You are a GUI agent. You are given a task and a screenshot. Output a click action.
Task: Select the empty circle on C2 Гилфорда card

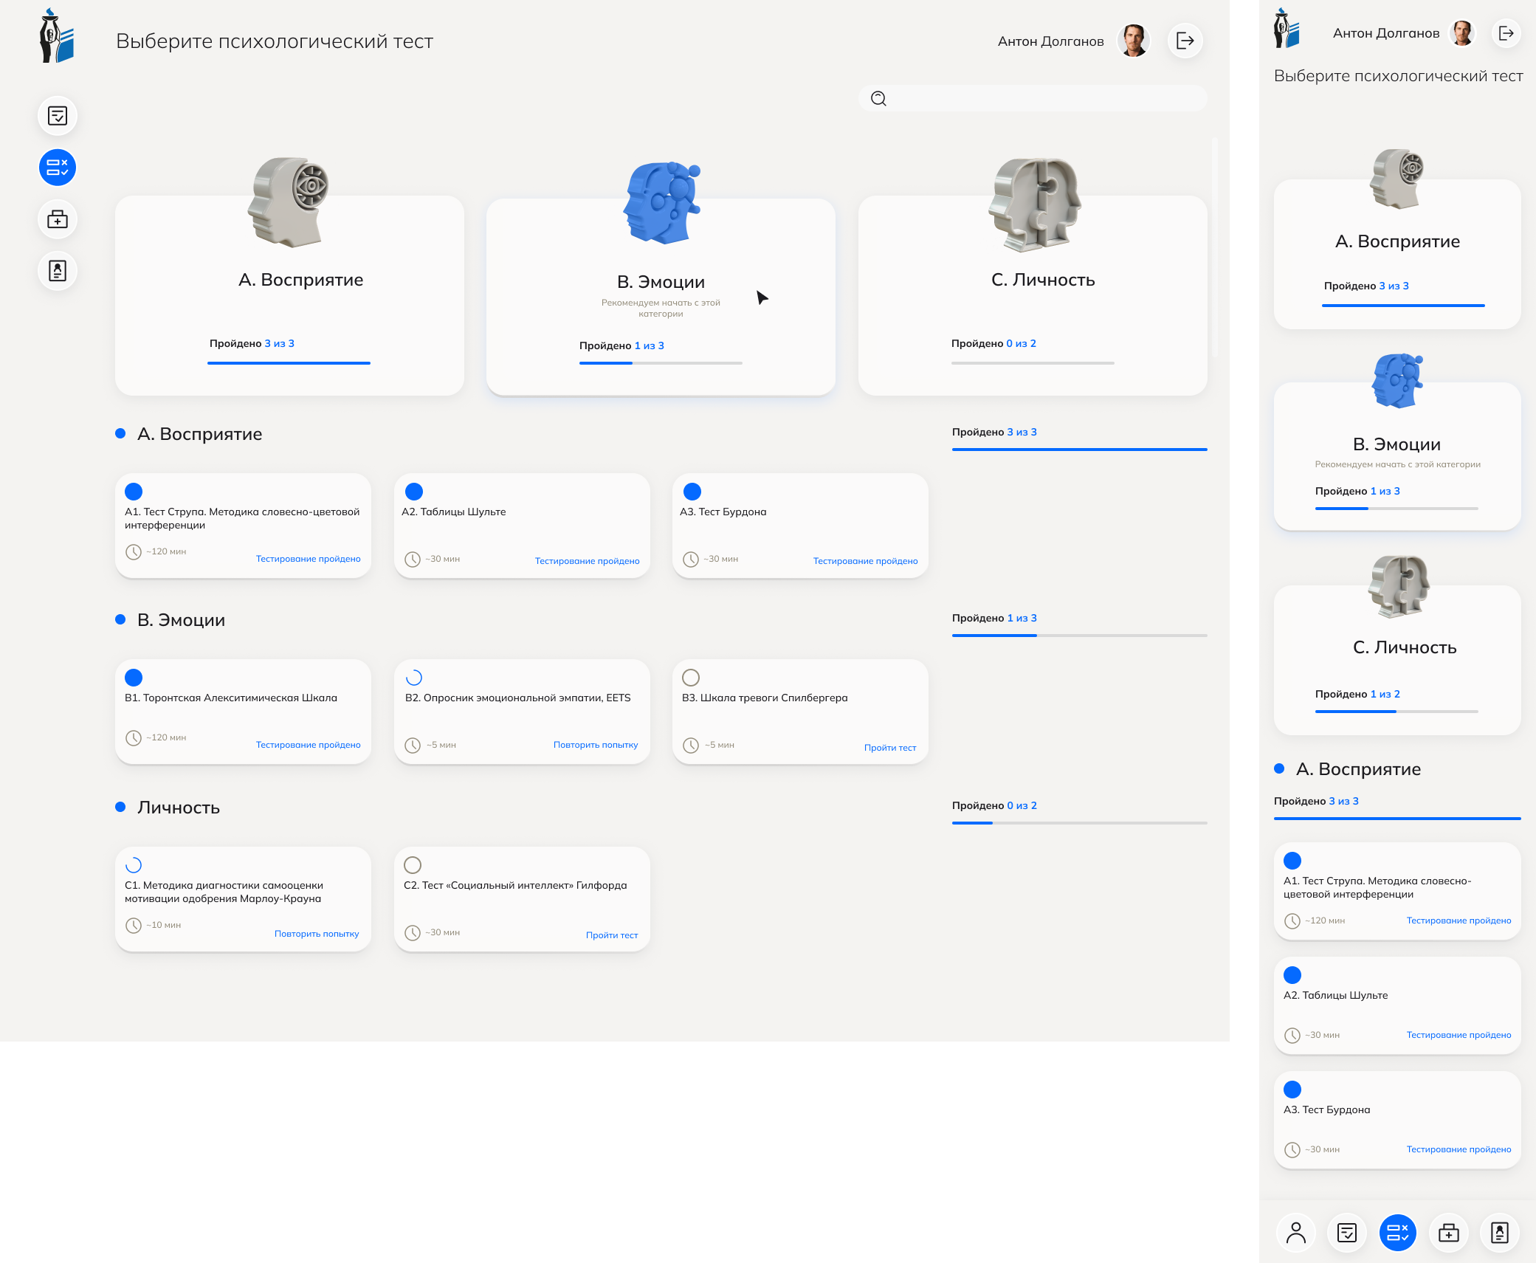coord(413,865)
